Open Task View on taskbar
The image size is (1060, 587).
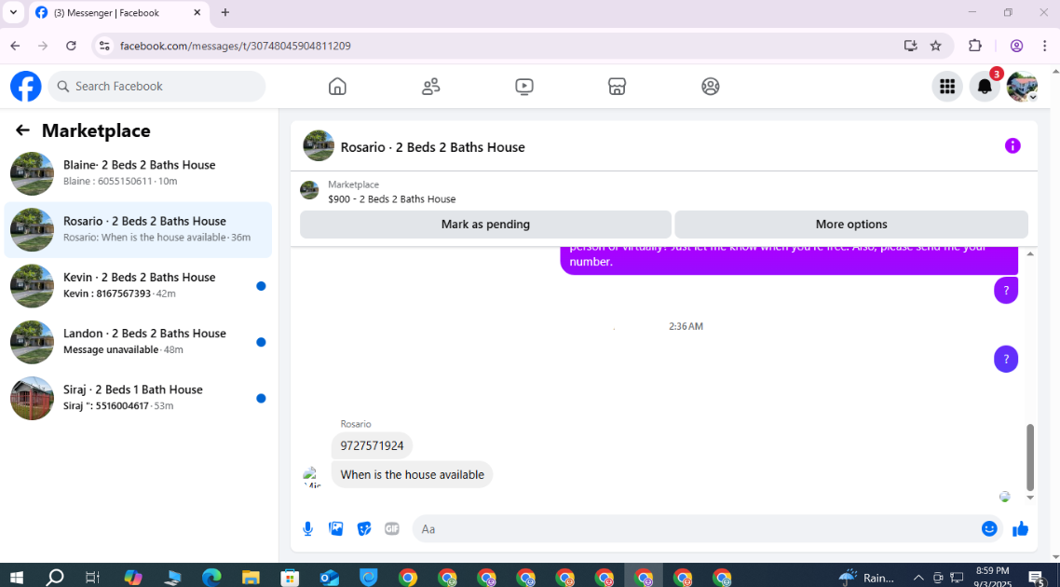(x=93, y=578)
